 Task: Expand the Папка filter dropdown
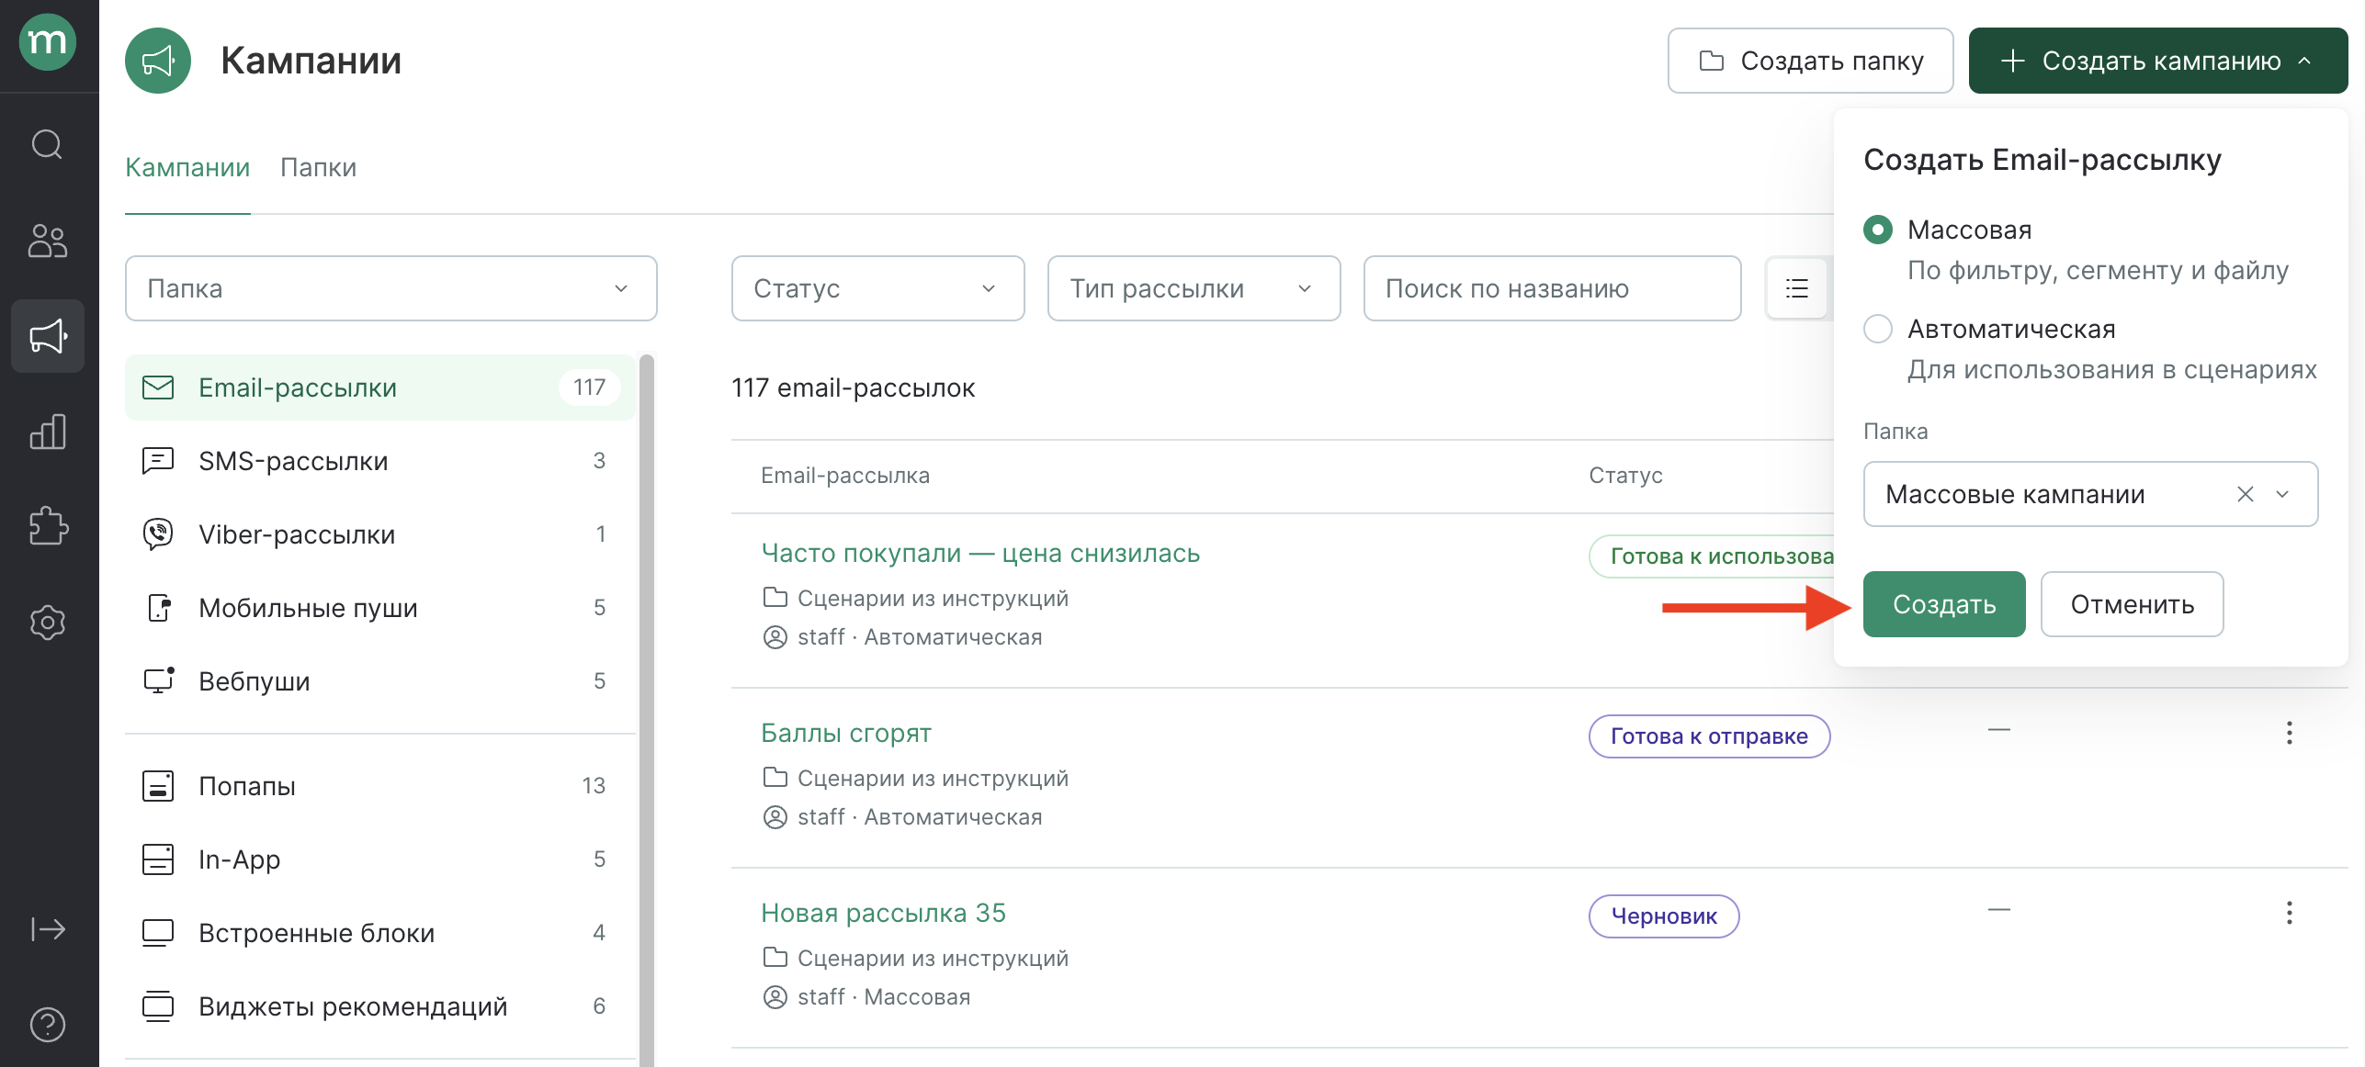391,288
